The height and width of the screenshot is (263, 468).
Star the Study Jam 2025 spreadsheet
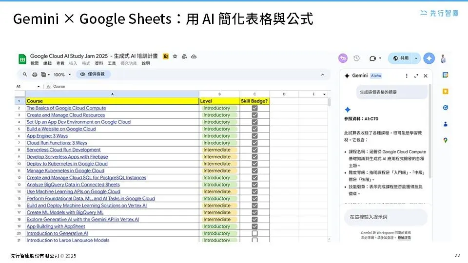[175, 56]
